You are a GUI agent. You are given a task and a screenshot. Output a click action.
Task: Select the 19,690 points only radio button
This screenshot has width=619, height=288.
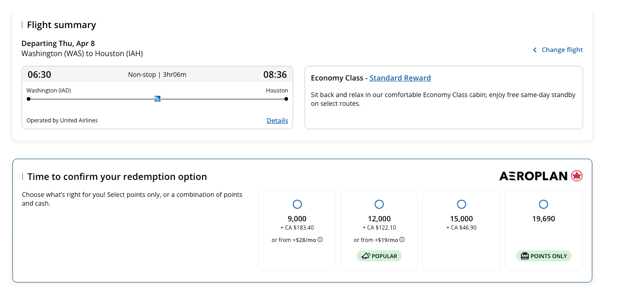tap(543, 204)
